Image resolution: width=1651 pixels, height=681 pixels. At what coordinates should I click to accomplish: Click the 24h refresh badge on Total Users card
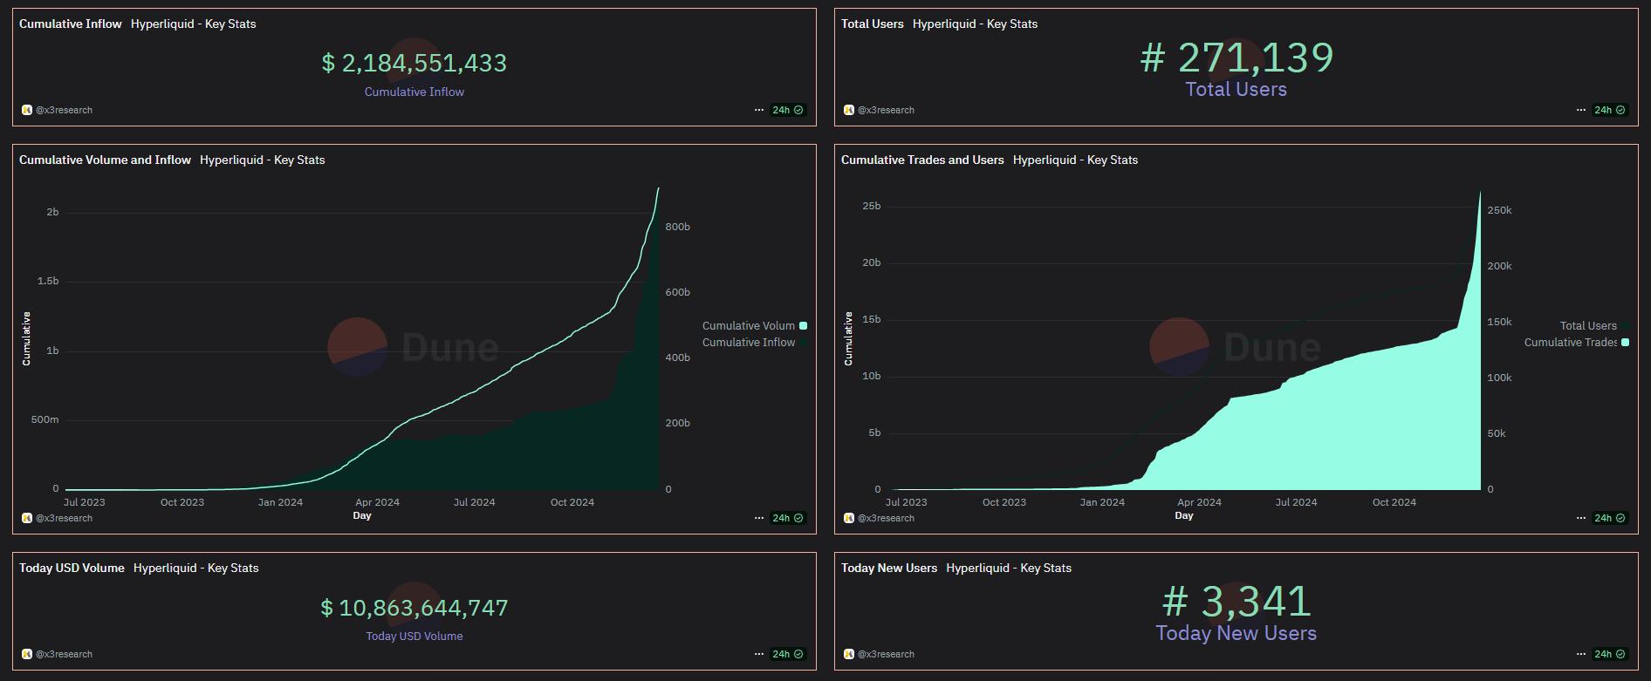pyautogui.click(x=1610, y=110)
